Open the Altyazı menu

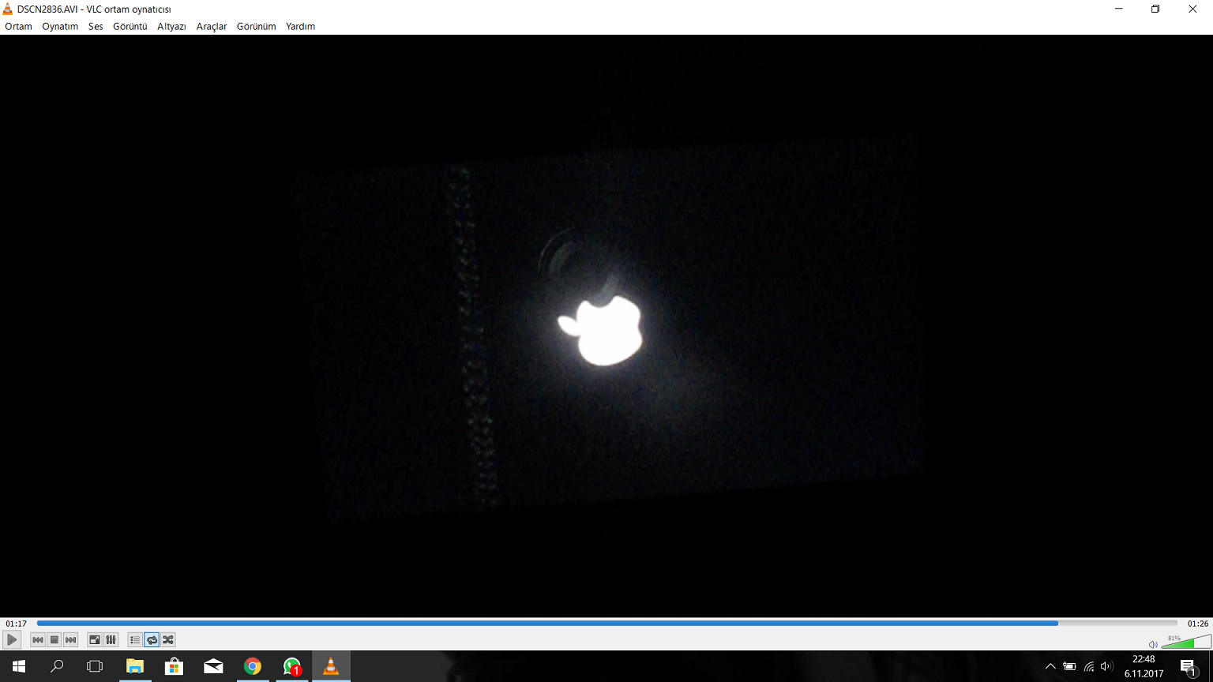click(x=171, y=26)
